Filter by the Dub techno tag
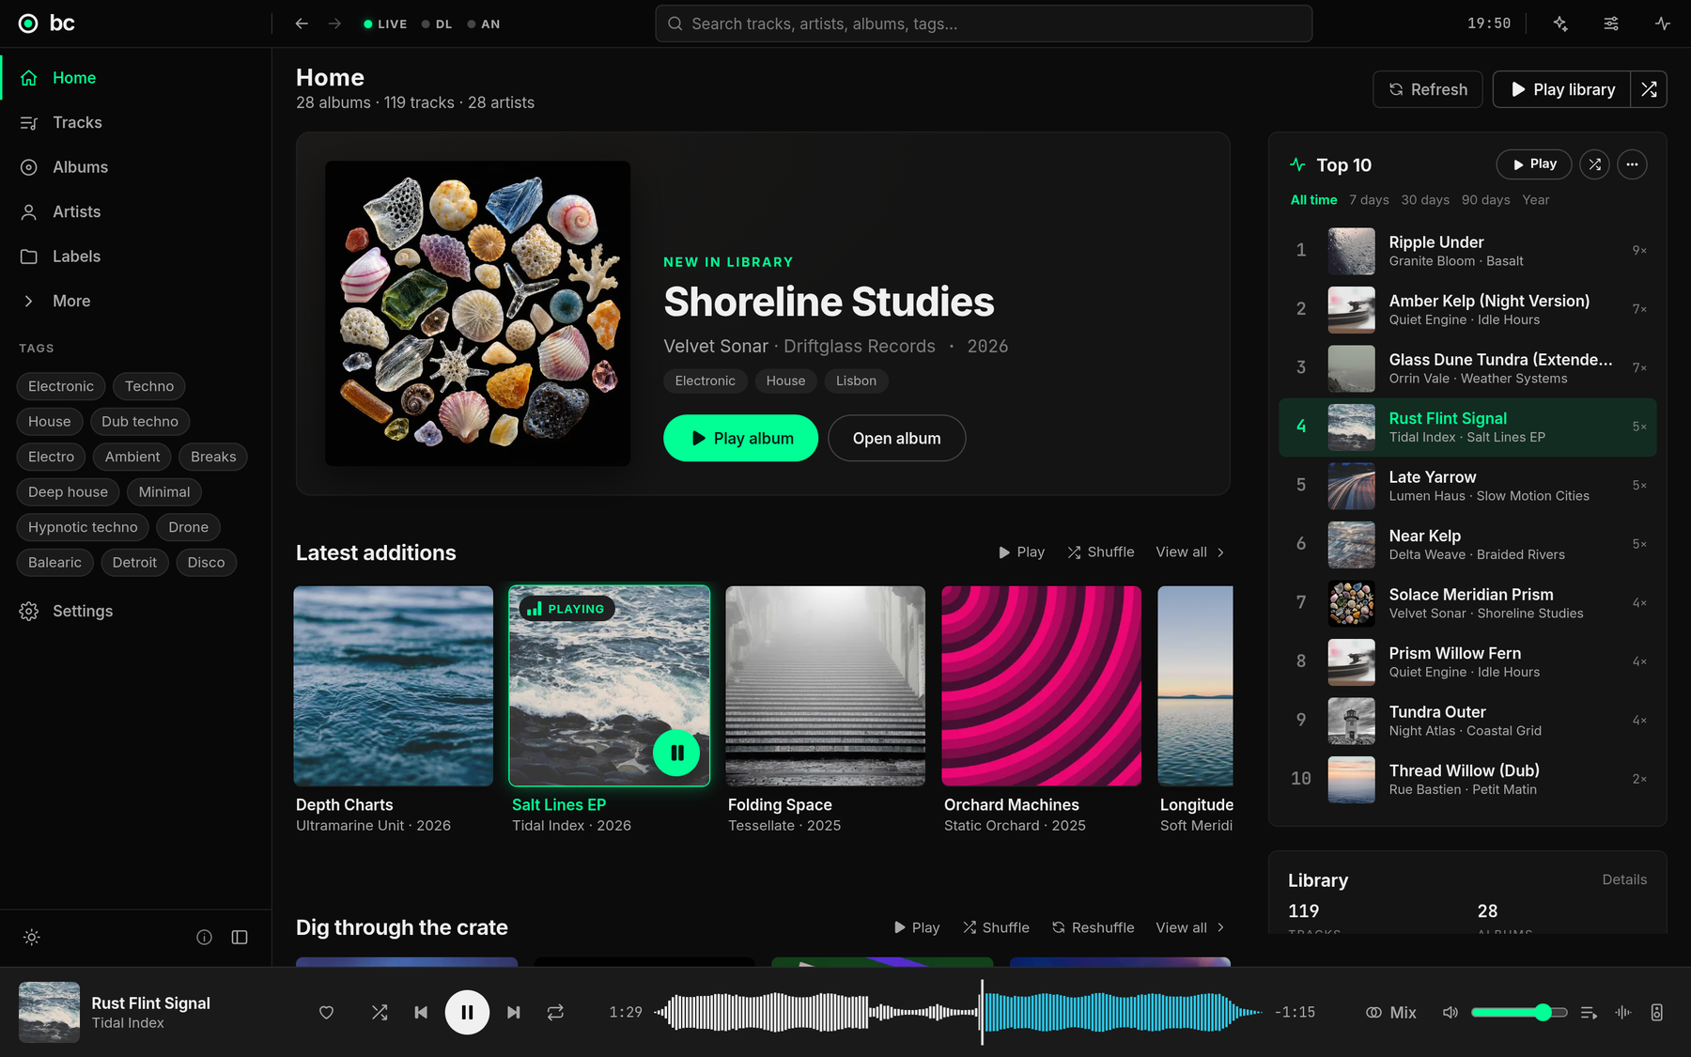1691x1057 pixels. (x=140, y=421)
